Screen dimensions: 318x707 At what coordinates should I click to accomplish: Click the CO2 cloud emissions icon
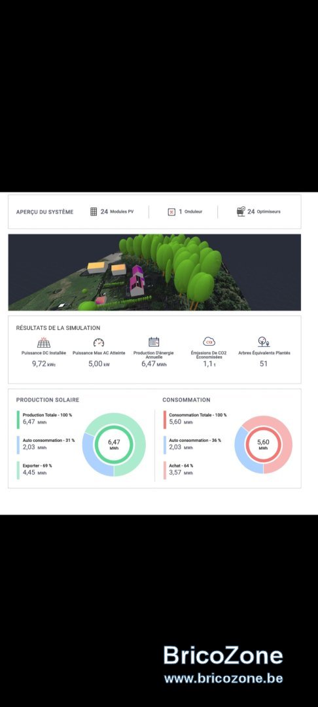click(x=209, y=342)
